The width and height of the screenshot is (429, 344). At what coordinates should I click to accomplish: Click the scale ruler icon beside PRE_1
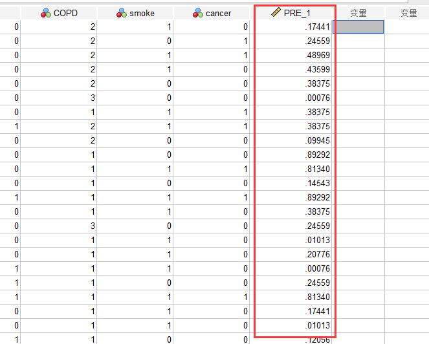[276, 12]
